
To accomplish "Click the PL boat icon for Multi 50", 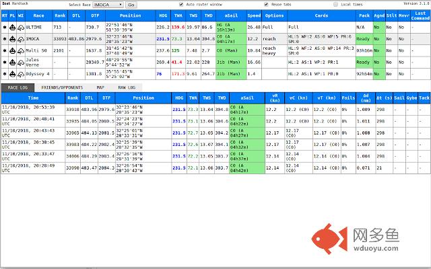I will (x=12, y=50).
